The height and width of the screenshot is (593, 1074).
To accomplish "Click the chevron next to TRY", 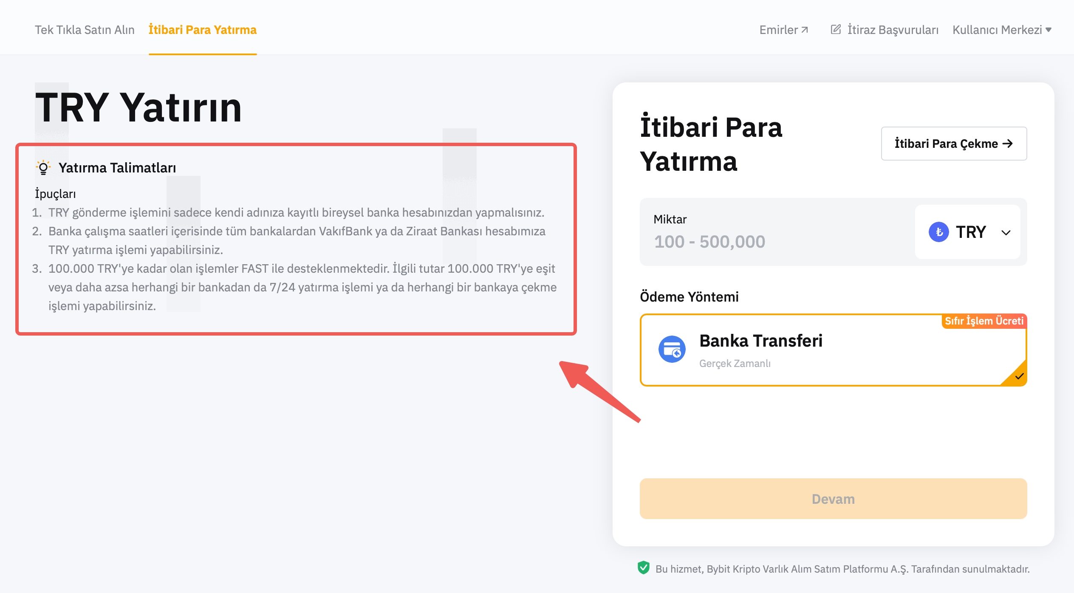I will [1006, 233].
